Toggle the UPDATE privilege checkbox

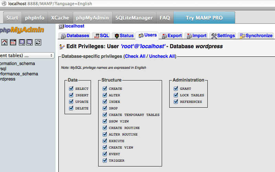click(71, 101)
